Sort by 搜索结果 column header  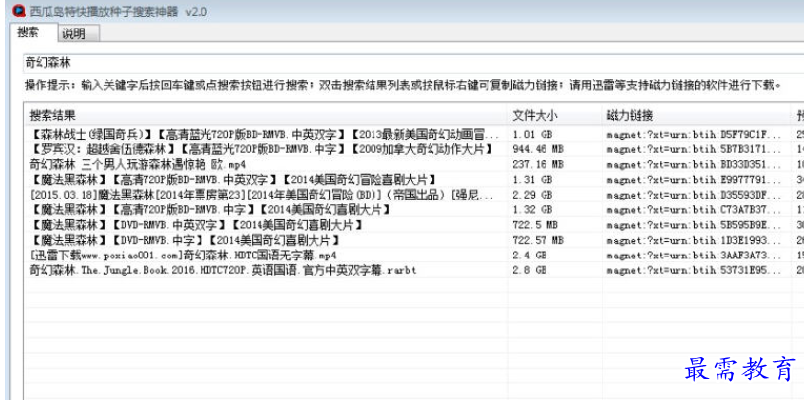coord(265,116)
